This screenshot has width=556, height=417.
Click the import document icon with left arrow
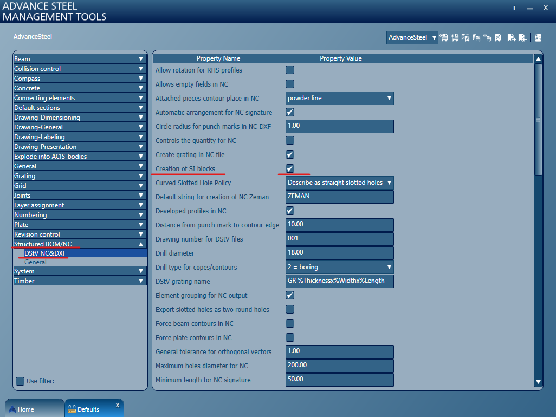pos(522,37)
